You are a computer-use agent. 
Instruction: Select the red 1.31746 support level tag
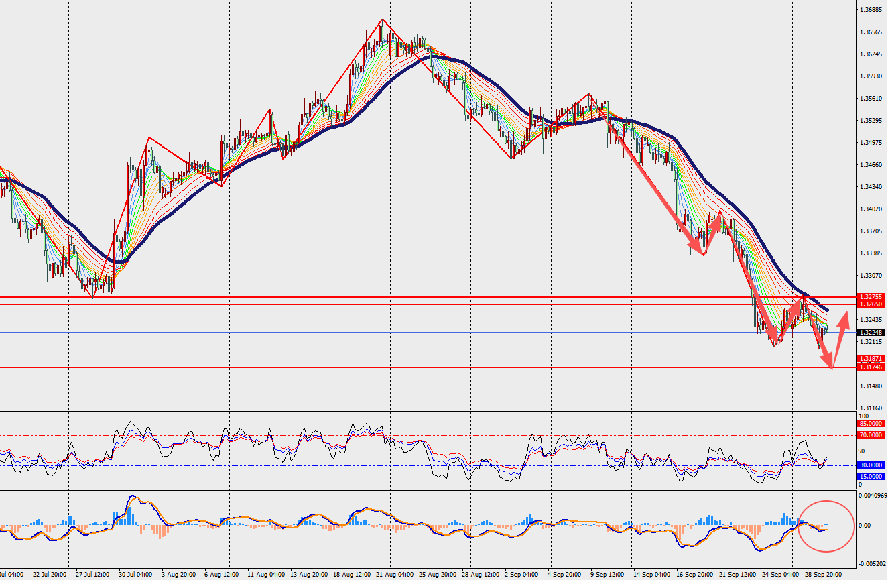coord(872,367)
